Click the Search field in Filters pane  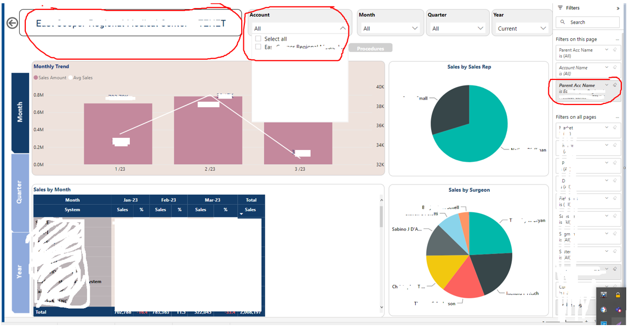(588, 22)
